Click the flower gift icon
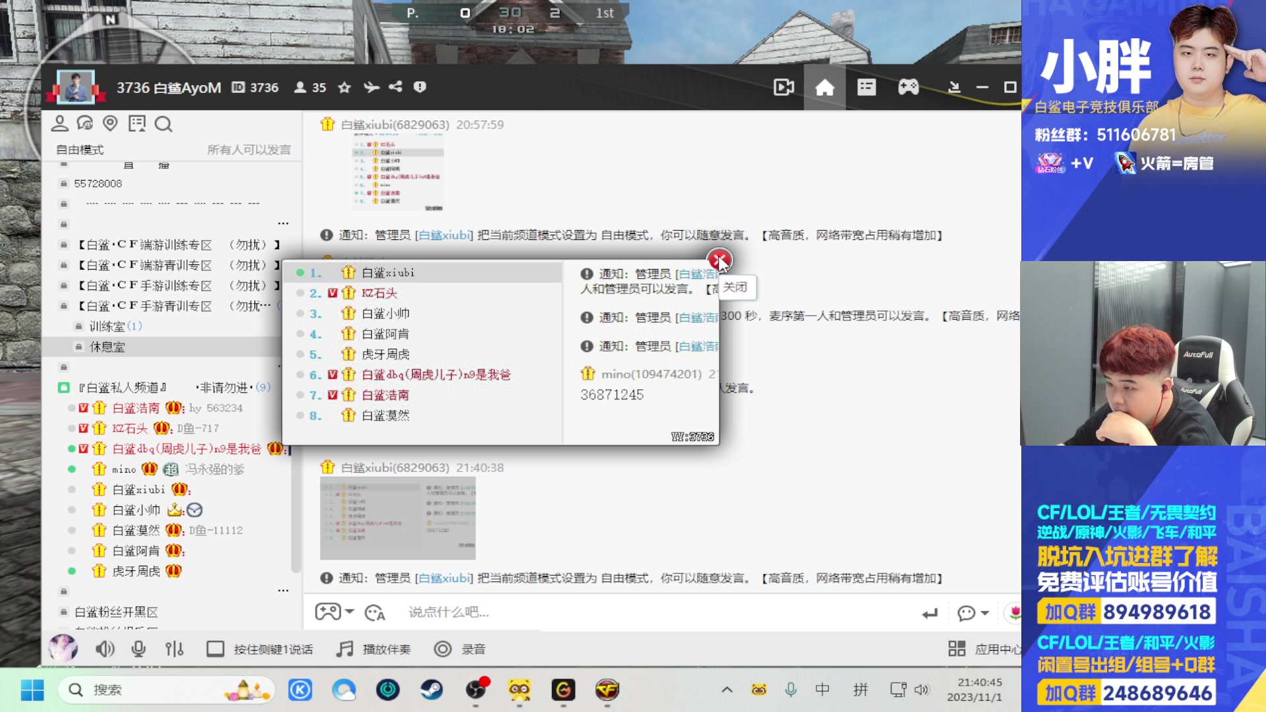Image resolution: width=1266 pixels, height=712 pixels. [1014, 613]
